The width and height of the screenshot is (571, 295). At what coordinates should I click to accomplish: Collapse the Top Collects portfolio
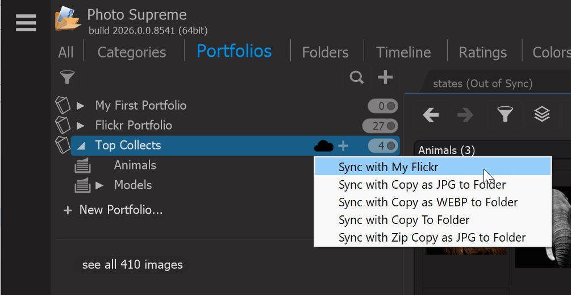[81, 146]
